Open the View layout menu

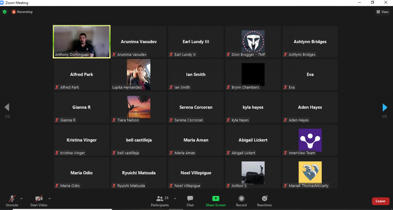(383, 12)
